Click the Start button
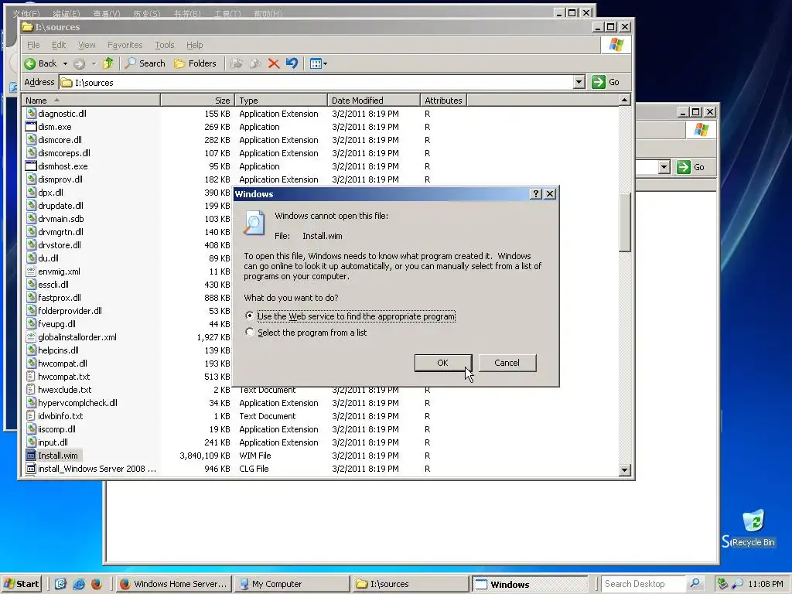This screenshot has width=792, height=594. coord(21,584)
